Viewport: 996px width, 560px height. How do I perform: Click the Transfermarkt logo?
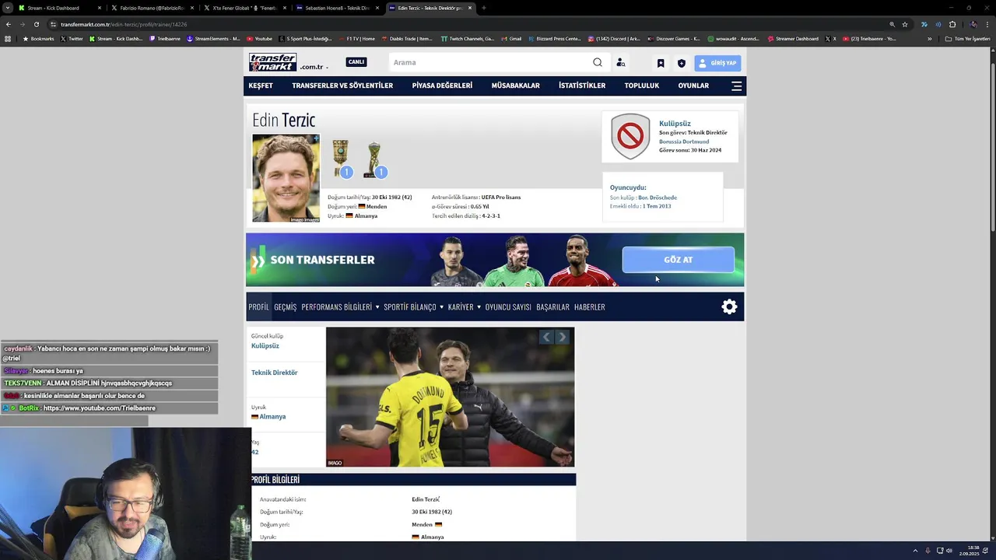[x=272, y=62]
